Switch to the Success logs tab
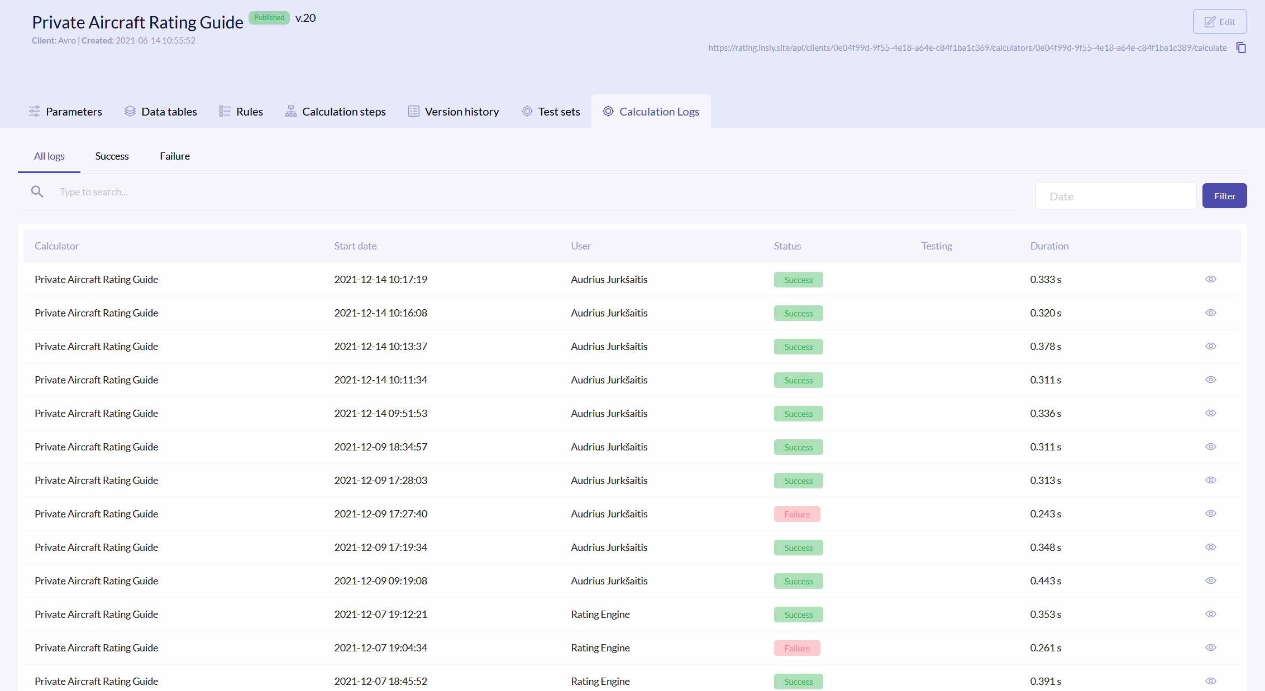The width and height of the screenshot is (1265, 691). click(112, 156)
